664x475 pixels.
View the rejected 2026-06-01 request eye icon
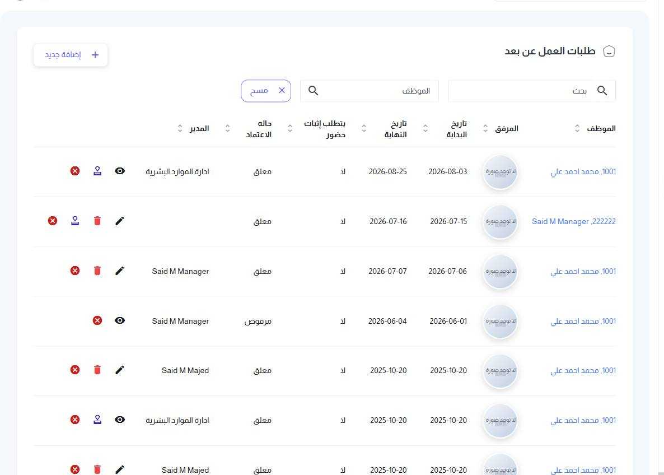click(x=120, y=320)
